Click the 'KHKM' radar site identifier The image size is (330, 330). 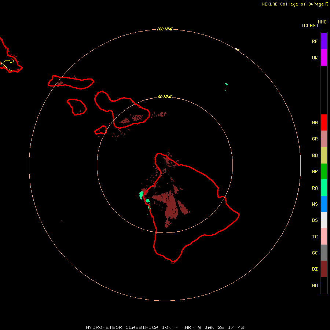(189, 327)
